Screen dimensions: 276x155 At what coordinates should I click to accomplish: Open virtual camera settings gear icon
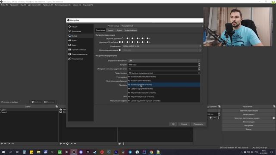(x=273, y=118)
